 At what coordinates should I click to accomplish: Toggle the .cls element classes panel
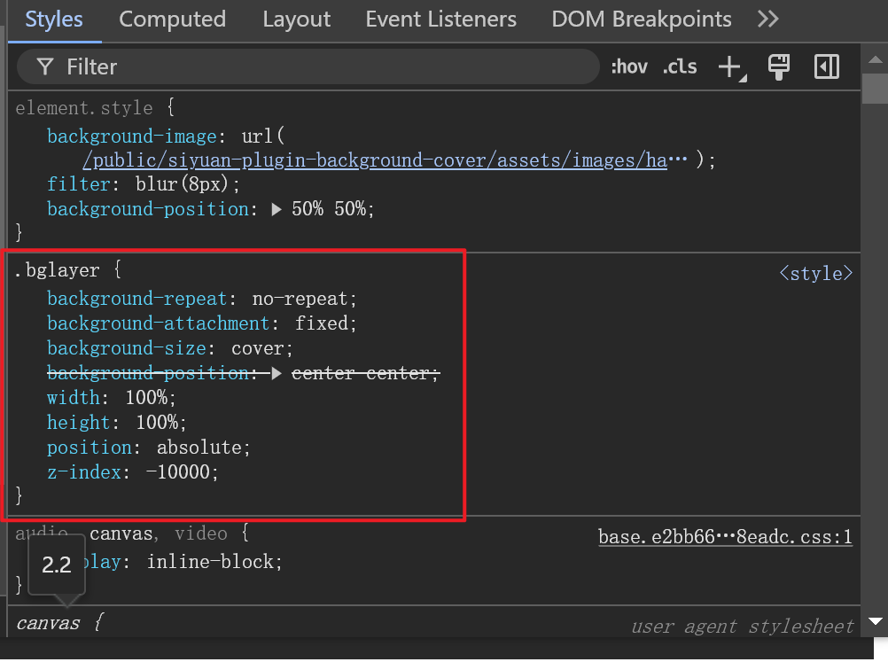680,66
